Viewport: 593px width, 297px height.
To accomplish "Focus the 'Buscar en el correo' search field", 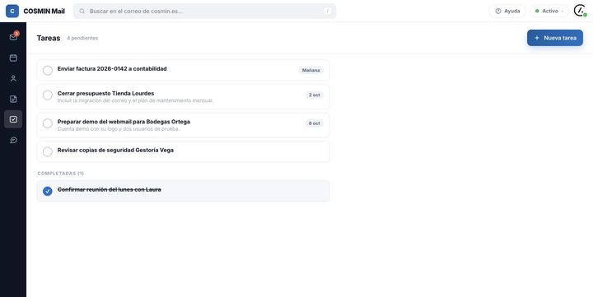I will coord(204,11).
